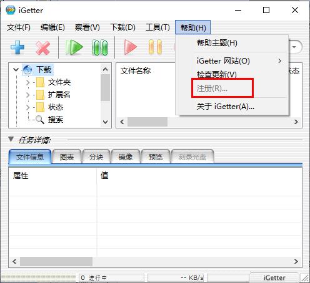Click the '-- KB/s' speed indicator
This screenshot has height=283, width=310.
(x=176, y=278)
